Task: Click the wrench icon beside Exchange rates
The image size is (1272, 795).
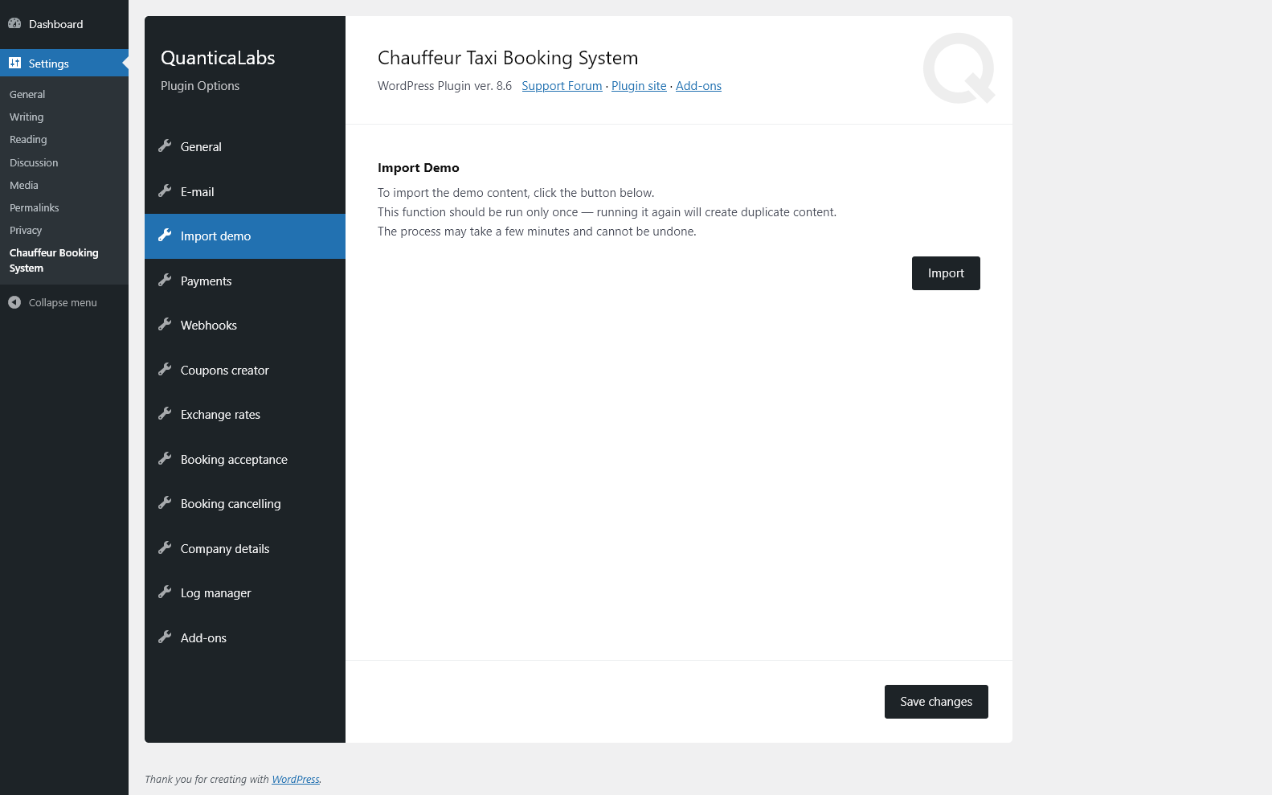Action: click(165, 413)
